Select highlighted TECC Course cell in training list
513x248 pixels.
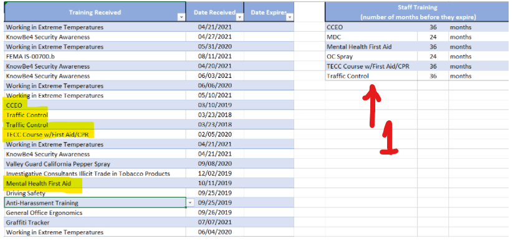coord(95,135)
